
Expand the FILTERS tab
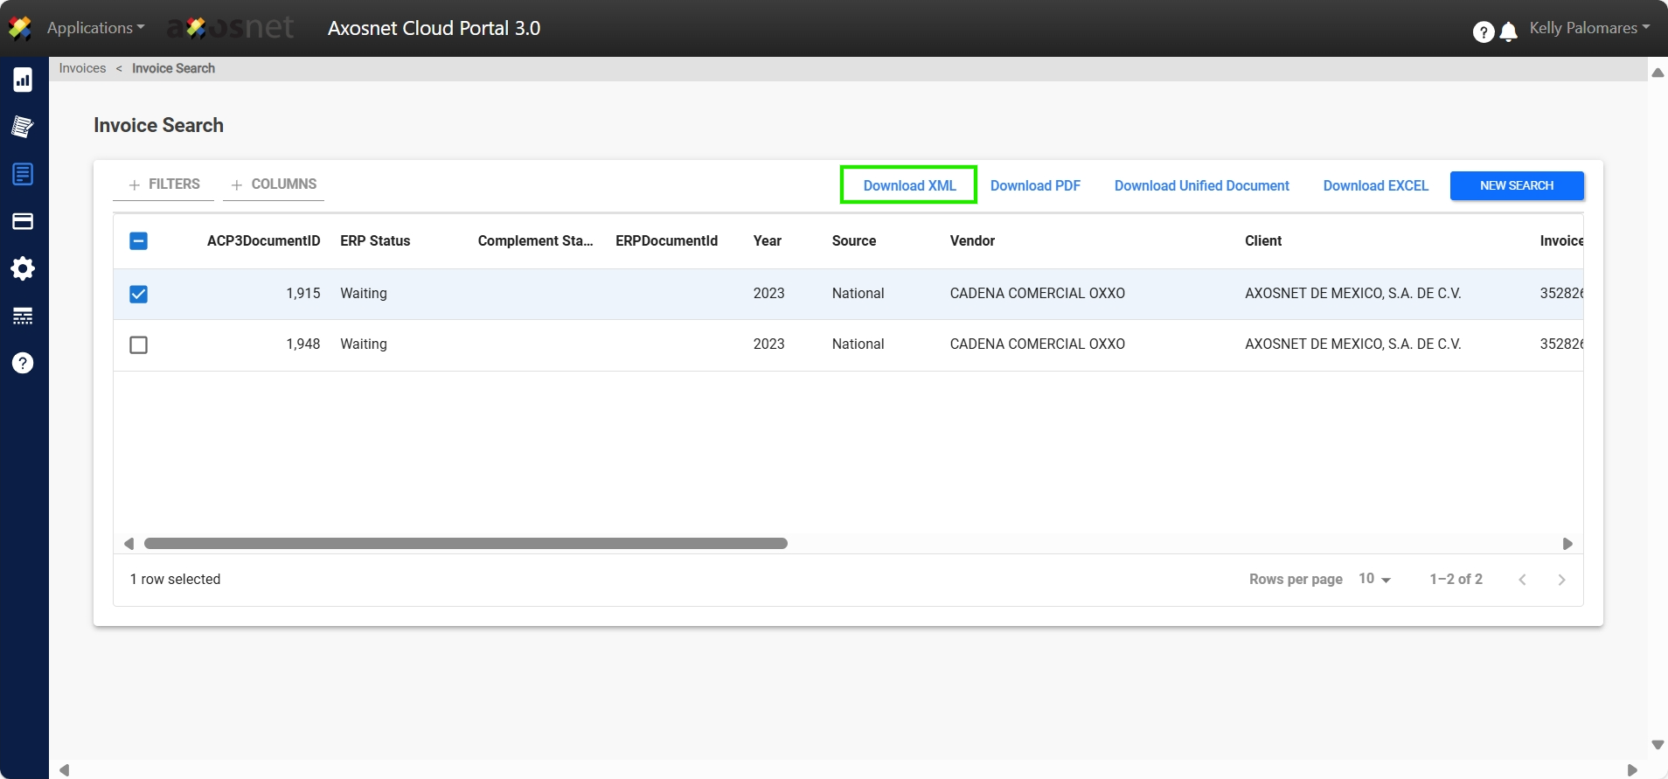(x=163, y=184)
